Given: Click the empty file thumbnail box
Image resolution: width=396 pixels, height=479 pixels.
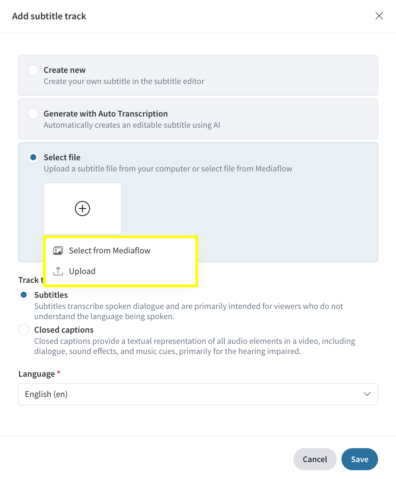Looking at the screenshot, I should tap(83, 208).
